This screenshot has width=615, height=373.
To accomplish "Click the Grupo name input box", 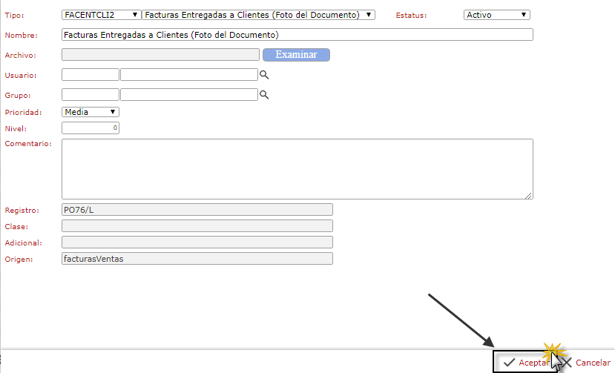I will click(x=188, y=95).
